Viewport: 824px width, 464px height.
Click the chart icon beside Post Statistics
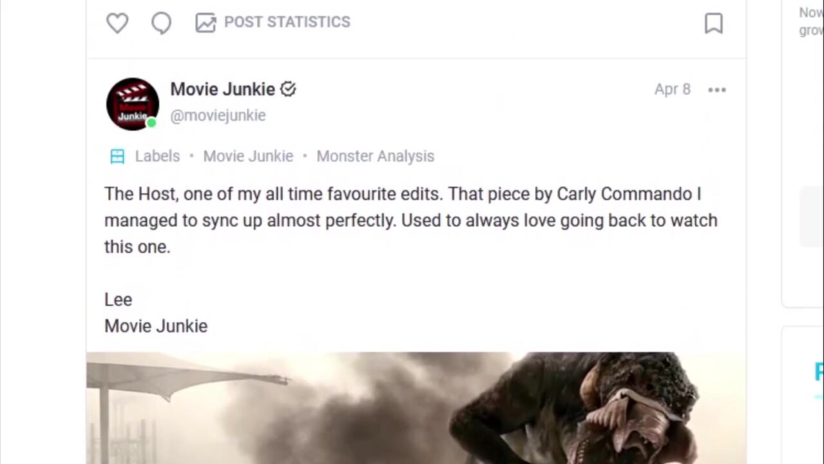tap(206, 23)
